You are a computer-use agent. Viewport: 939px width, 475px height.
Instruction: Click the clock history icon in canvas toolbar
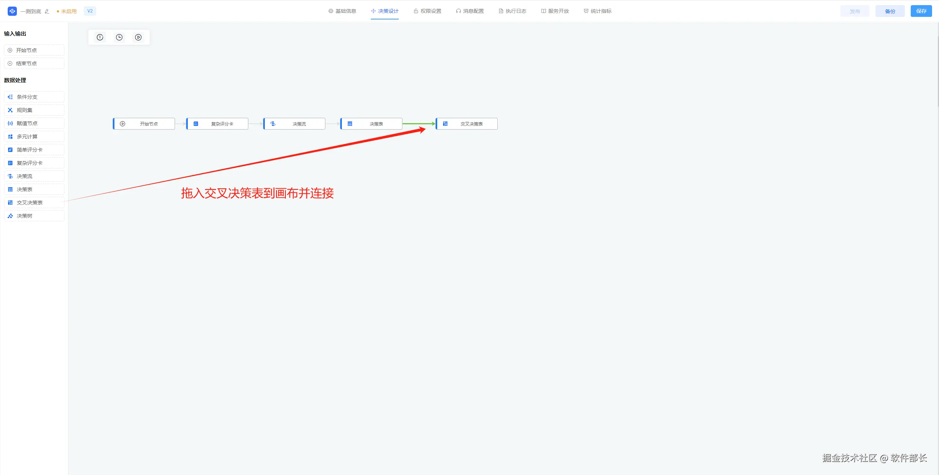[119, 37]
